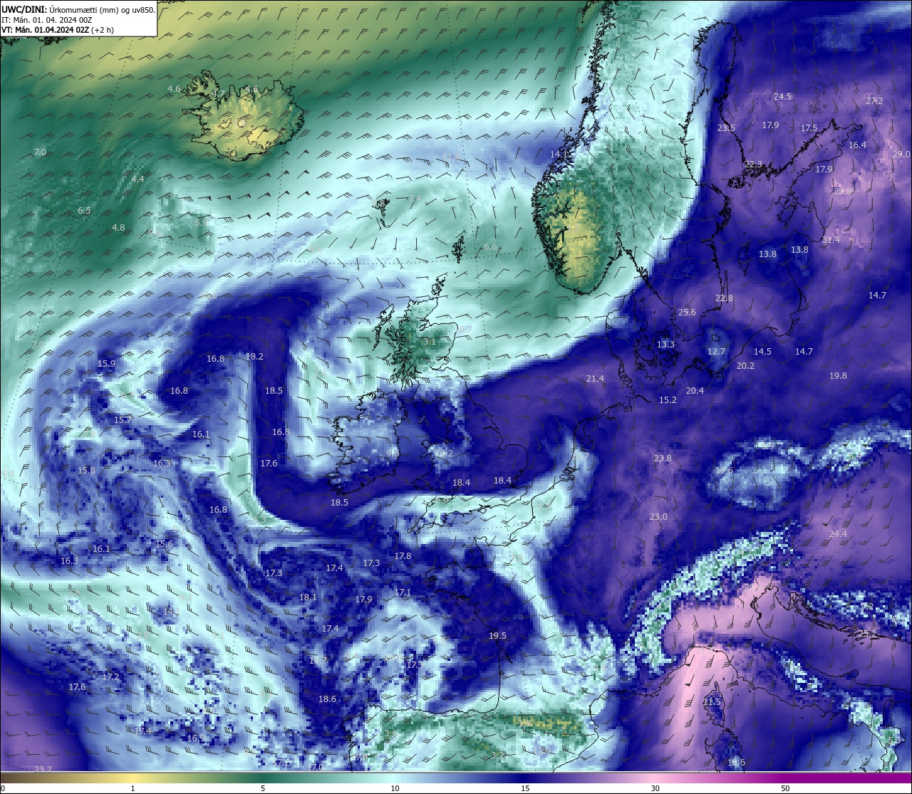The height and width of the screenshot is (794, 912).
Task: Click the 18.1 value on the map
Action: click(x=308, y=597)
